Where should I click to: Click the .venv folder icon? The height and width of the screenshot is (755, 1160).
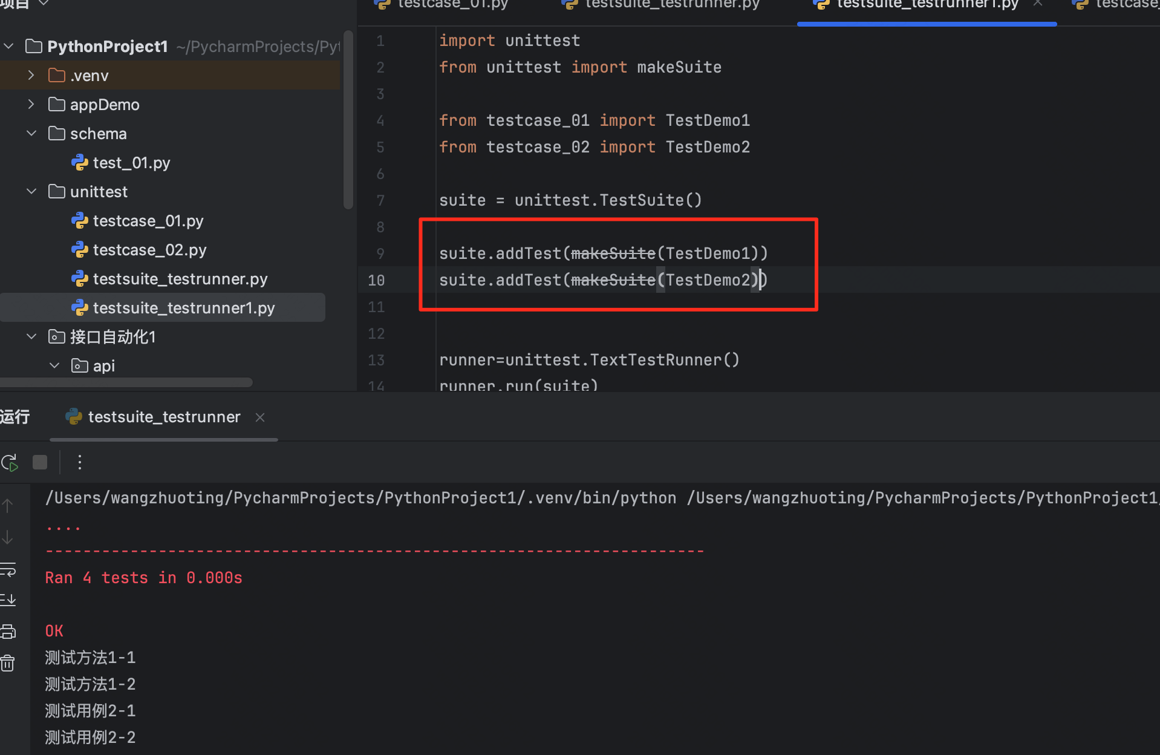pos(57,76)
